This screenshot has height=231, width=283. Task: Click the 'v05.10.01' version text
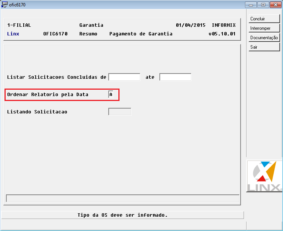point(222,34)
